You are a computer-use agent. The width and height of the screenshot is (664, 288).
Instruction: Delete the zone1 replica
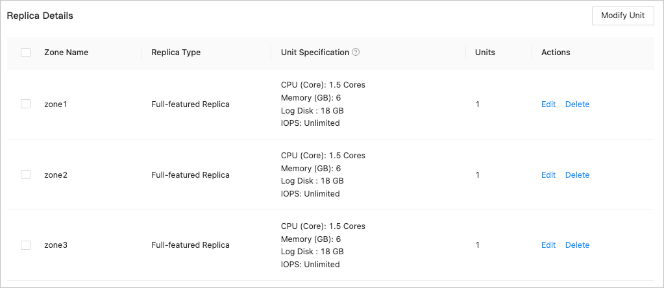(577, 104)
